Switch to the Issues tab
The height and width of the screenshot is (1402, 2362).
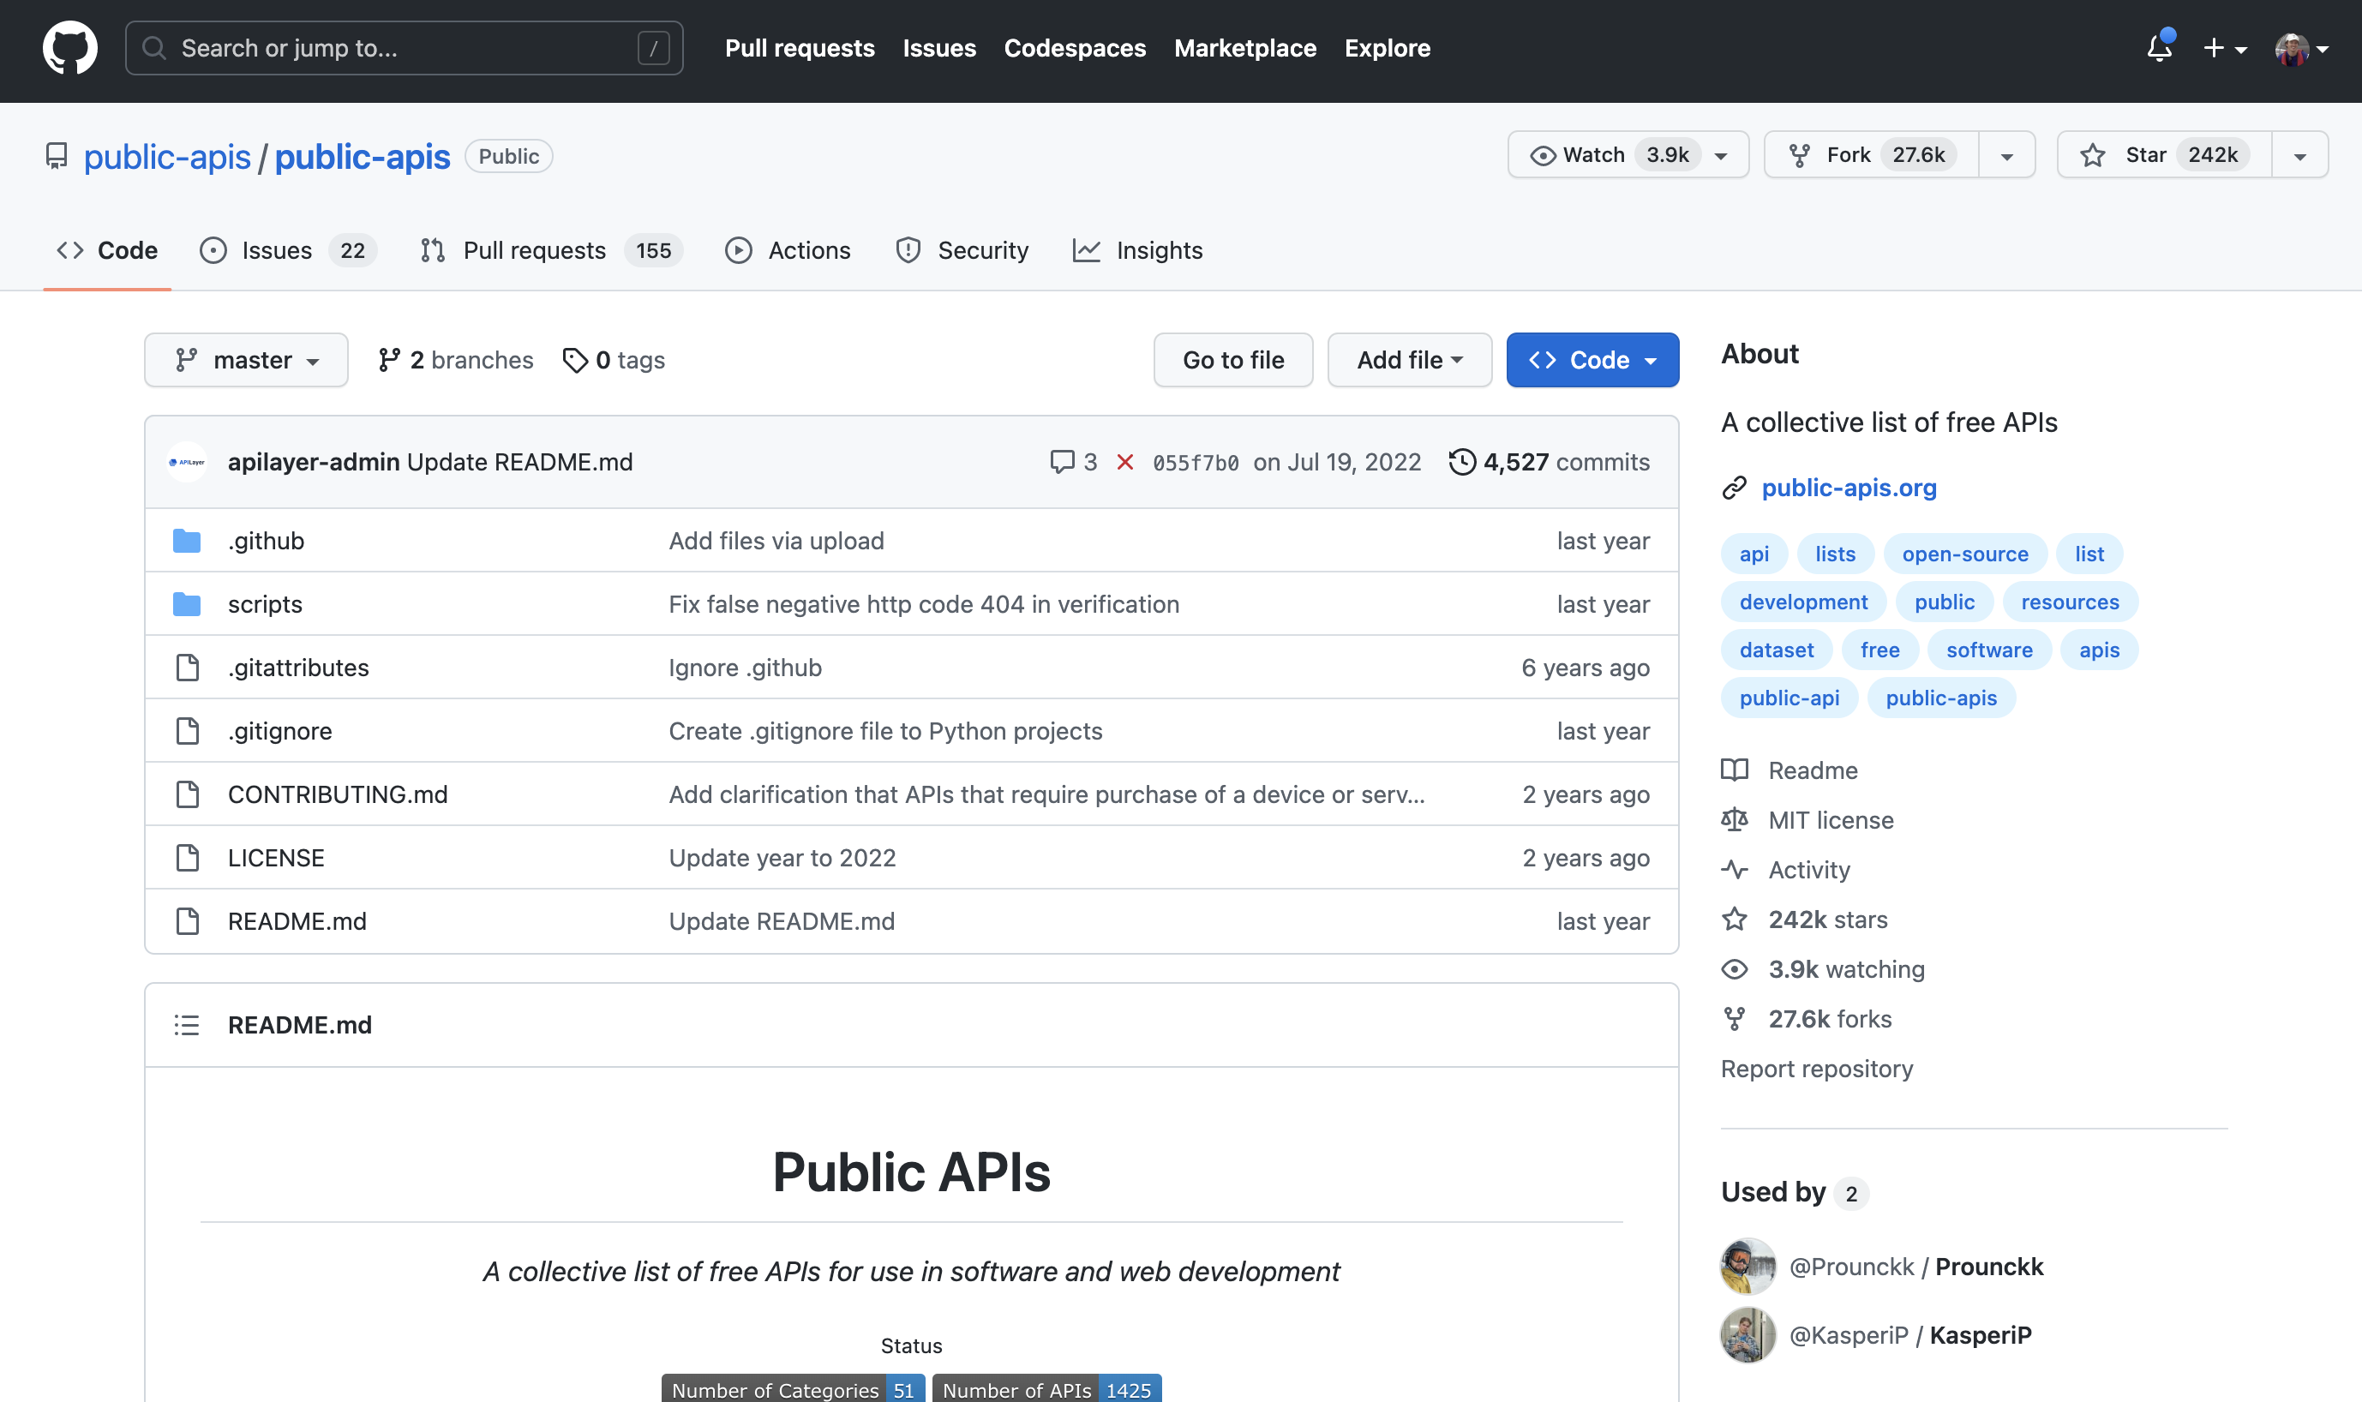point(288,250)
